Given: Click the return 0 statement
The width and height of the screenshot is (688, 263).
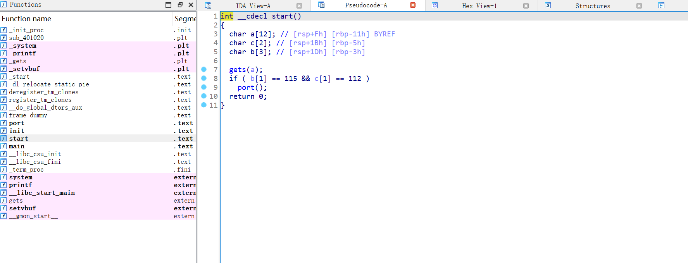Looking at the screenshot, I should (x=248, y=96).
